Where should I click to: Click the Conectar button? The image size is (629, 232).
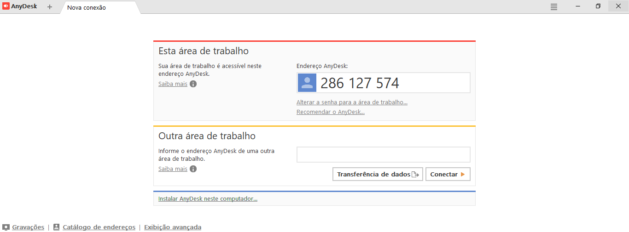pyautogui.click(x=448, y=175)
